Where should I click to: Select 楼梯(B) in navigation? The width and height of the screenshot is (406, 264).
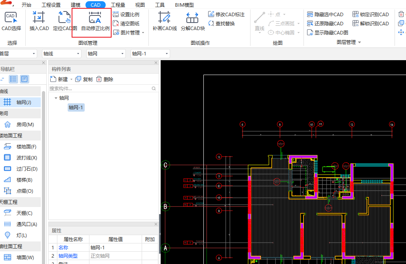[x=21, y=180]
